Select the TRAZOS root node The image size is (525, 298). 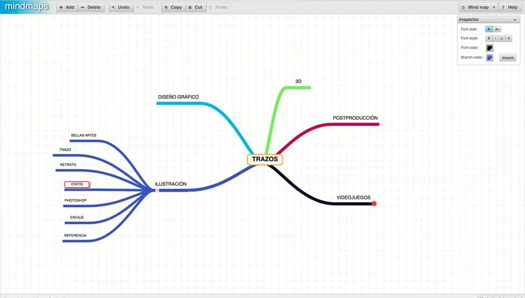point(265,159)
